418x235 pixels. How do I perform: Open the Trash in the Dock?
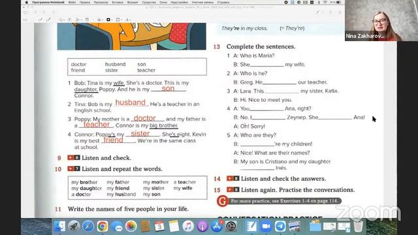359,227
